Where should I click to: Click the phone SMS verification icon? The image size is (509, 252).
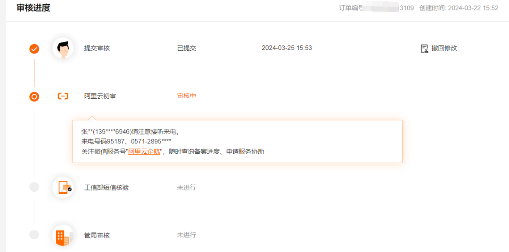pos(64,187)
